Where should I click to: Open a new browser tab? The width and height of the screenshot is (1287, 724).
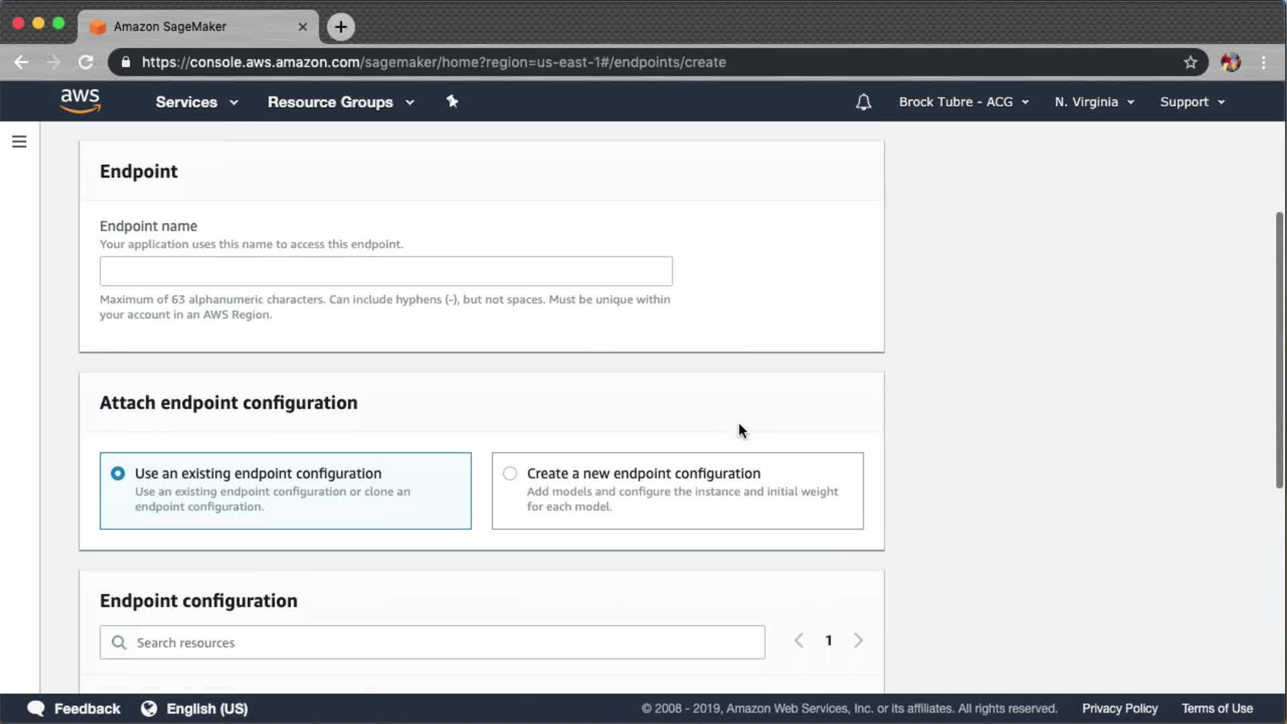tap(341, 27)
